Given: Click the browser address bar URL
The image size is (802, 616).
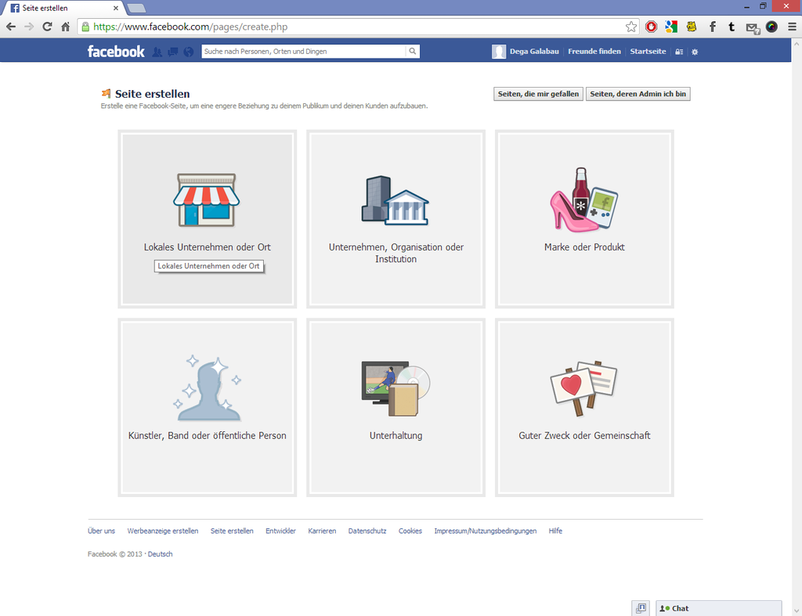Looking at the screenshot, I should coord(190,27).
